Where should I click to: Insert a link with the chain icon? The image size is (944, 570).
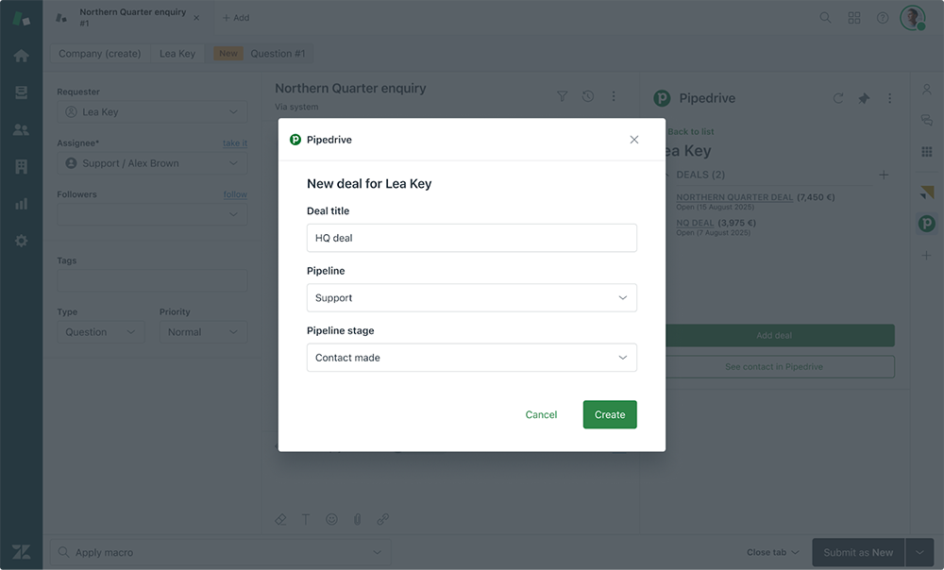(x=383, y=519)
